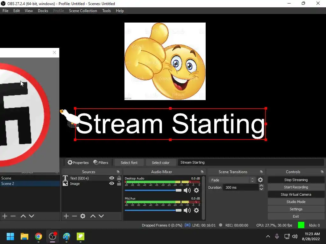
Task: Select the Image source row
Action: (x=92, y=184)
